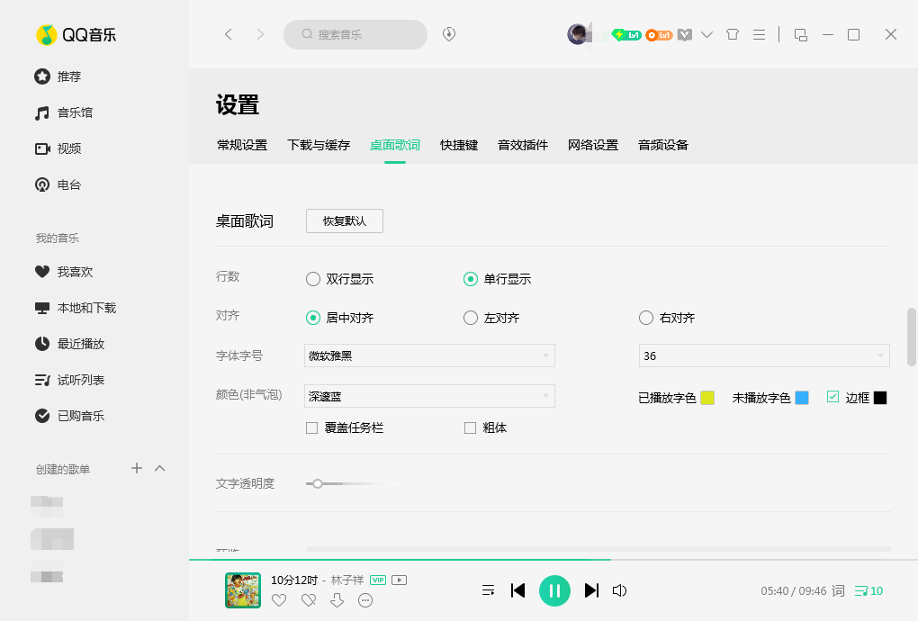
Task: Switch to mini player mode icon
Action: (800, 34)
